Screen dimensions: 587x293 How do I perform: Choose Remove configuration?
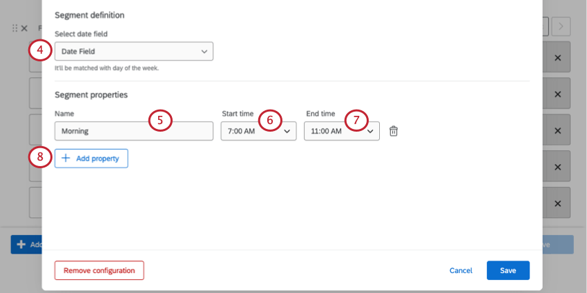coord(99,270)
